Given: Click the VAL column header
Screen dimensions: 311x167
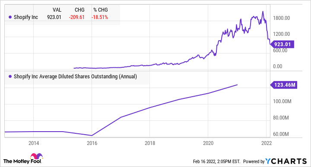Looking at the screenshot, I should [x=57, y=9].
